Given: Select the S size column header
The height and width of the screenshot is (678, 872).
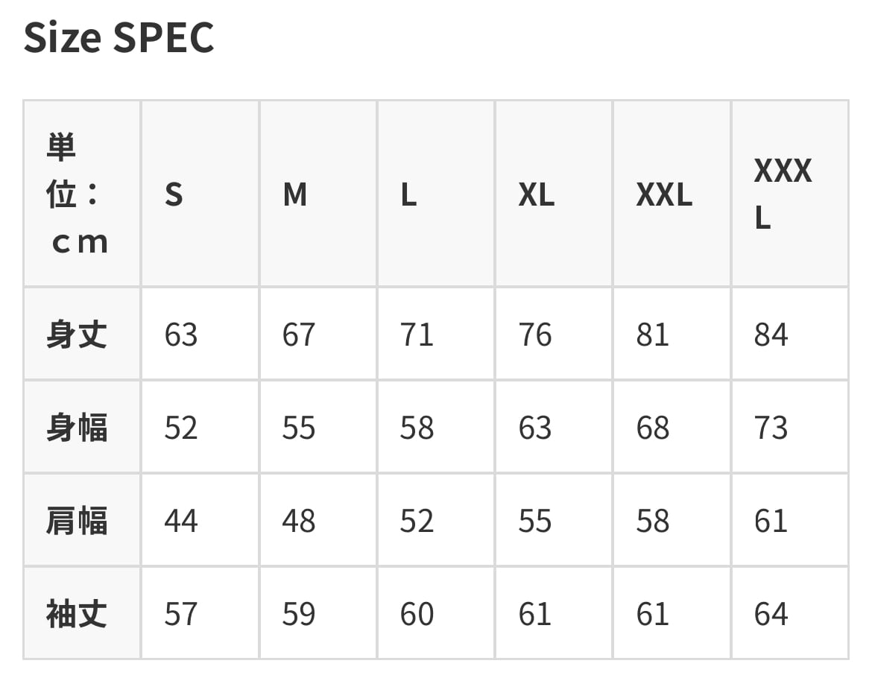Looking at the screenshot, I should (174, 195).
